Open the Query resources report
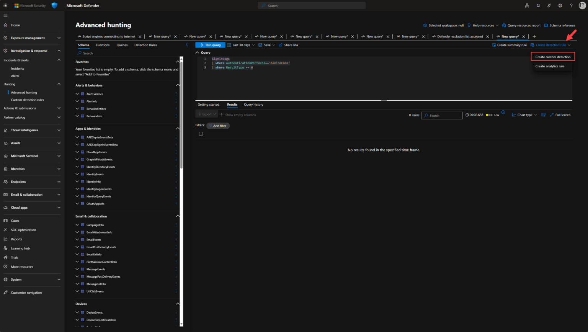588x332 pixels. pos(521,25)
